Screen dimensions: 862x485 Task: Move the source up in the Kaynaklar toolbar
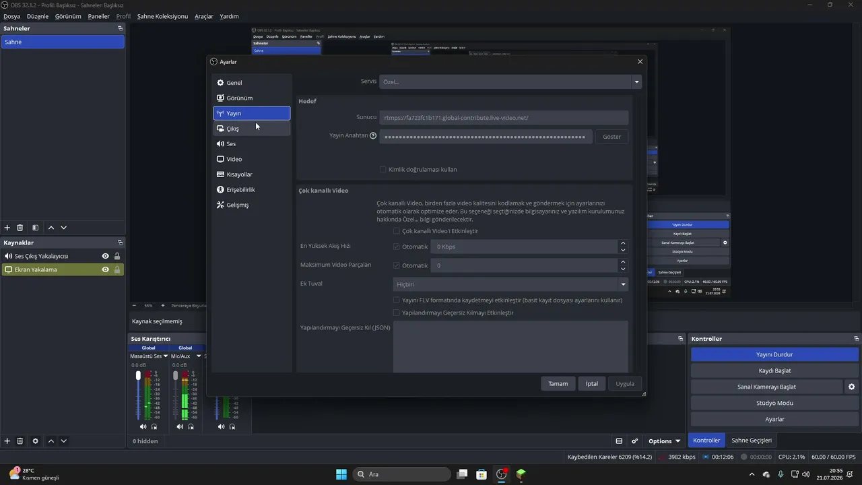(x=51, y=441)
